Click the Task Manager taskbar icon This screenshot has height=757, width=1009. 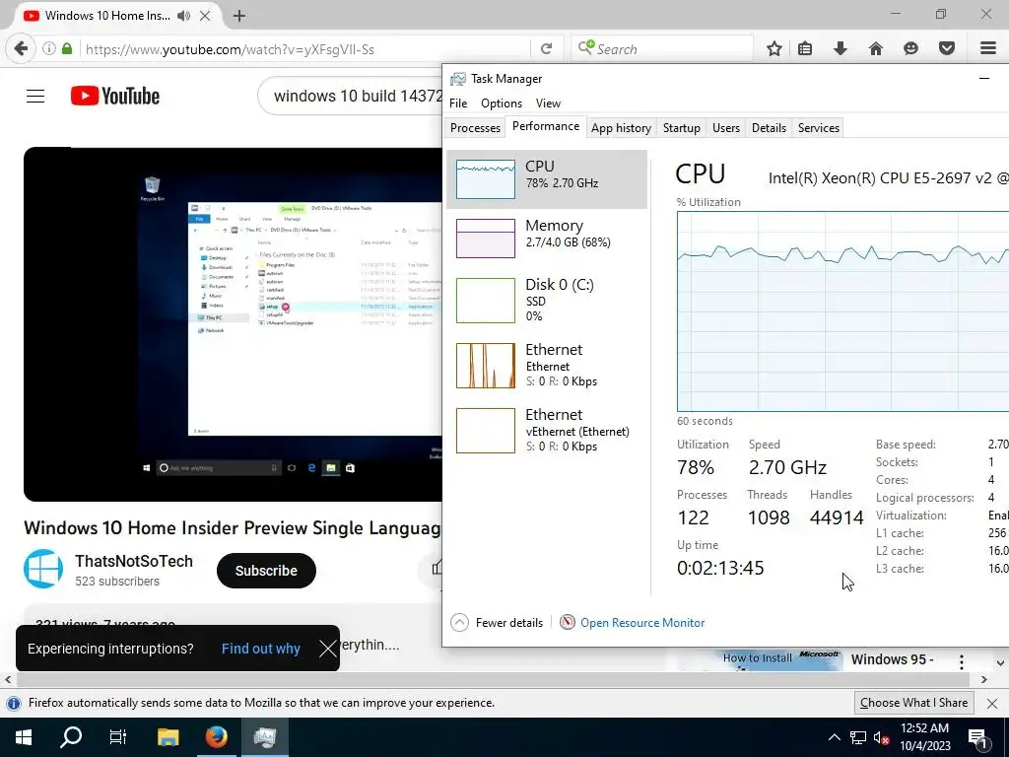coord(264,737)
